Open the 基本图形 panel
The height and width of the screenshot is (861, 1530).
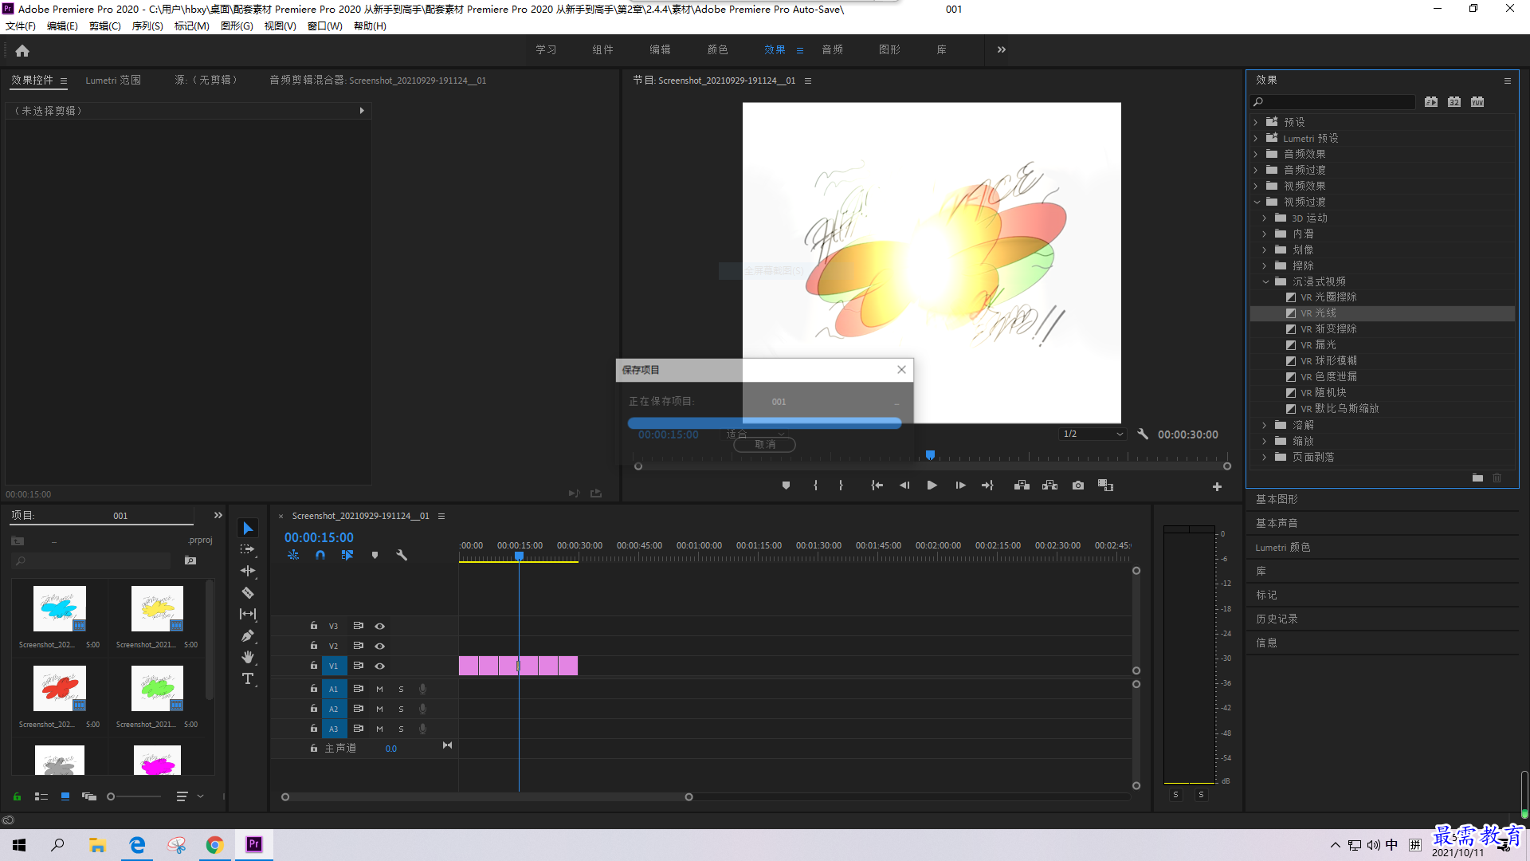[1277, 499]
